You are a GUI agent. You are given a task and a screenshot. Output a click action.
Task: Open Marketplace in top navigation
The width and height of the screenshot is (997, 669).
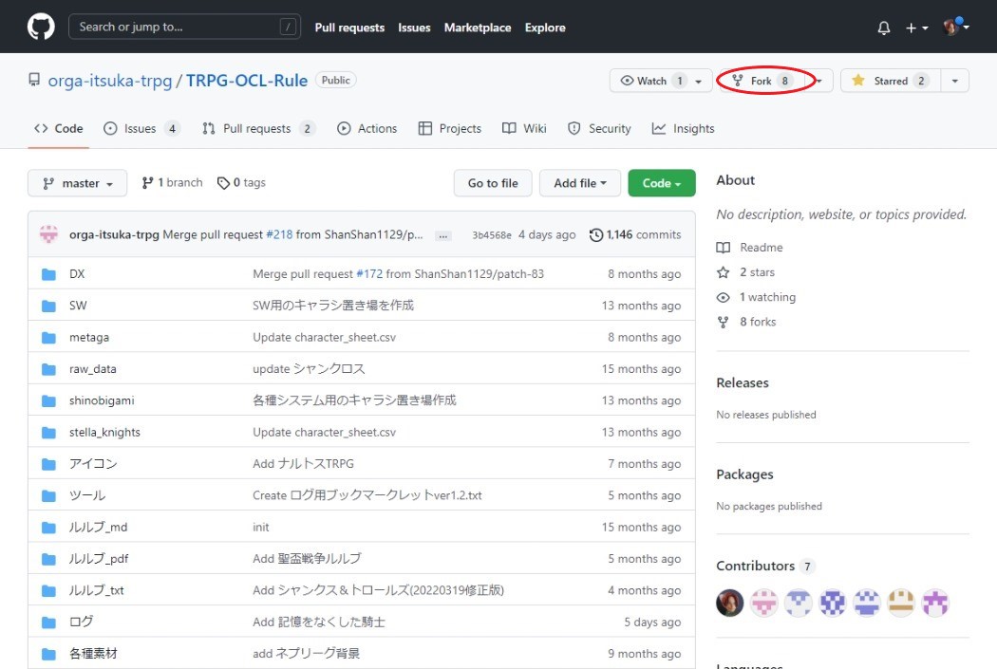pyautogui.click(x=477, y=28)
